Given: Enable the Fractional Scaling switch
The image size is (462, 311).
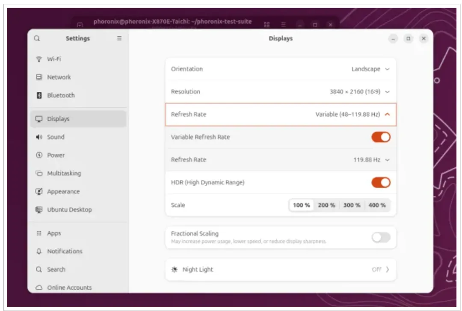Looking at the screenshot, I should click(381, 237).
